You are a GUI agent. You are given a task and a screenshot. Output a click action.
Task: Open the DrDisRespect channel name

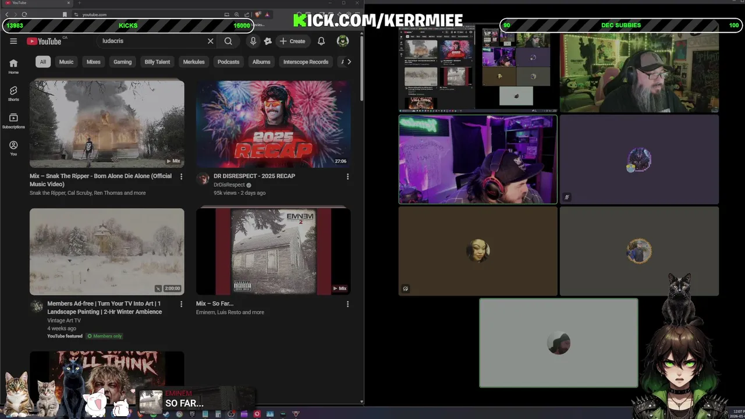[x=229, y=184]
